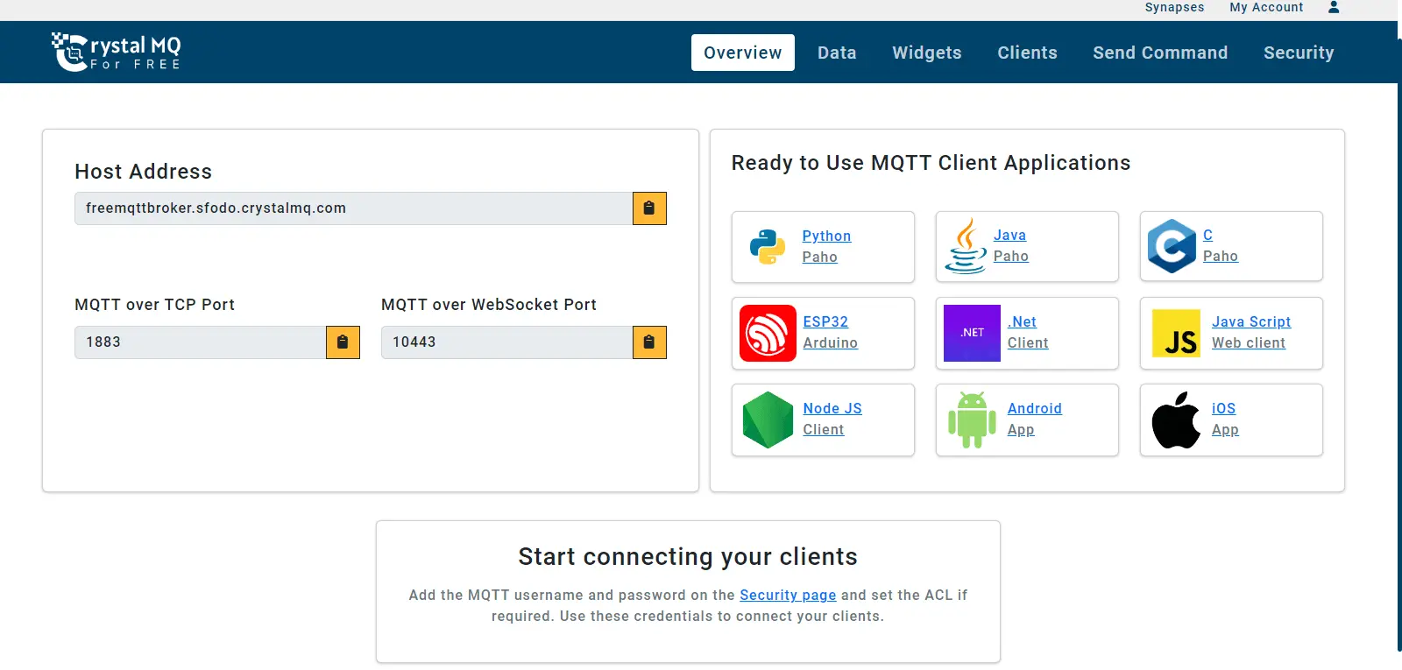Click the Synapses link

pyautogui.click(x=1174, y=7)
